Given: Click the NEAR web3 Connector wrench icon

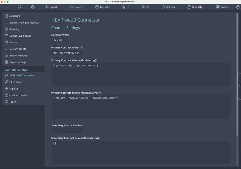Looking at the screenshot, I should pyautogui.click(x=6, y=75).
